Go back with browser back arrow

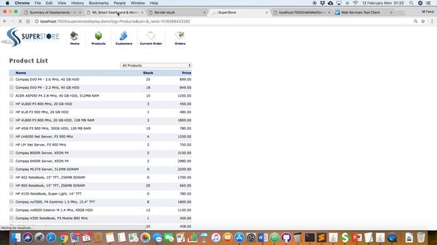pyautogui.click(x=5, y=21)
